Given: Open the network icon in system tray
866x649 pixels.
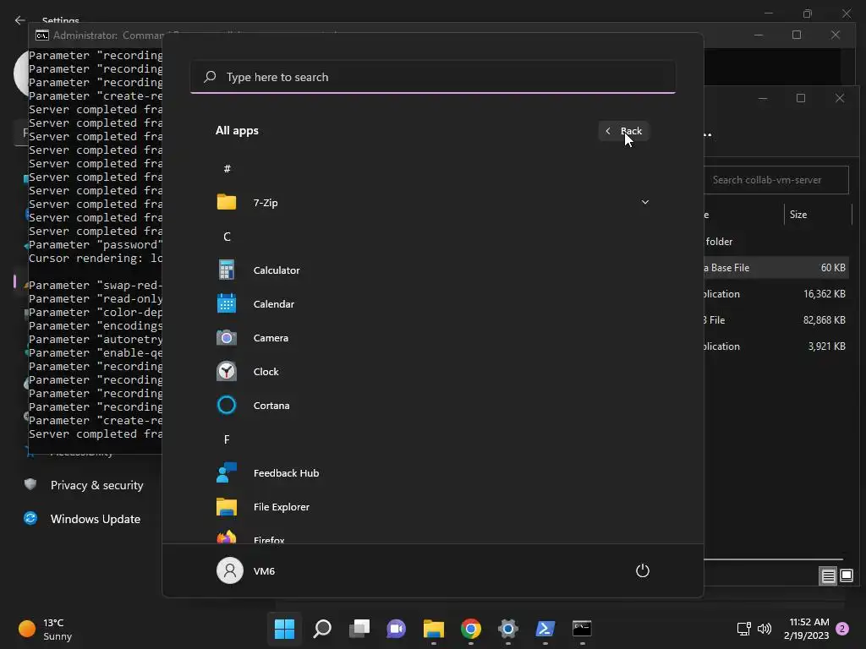Looking at the screenshot, I should coord(743,629).
